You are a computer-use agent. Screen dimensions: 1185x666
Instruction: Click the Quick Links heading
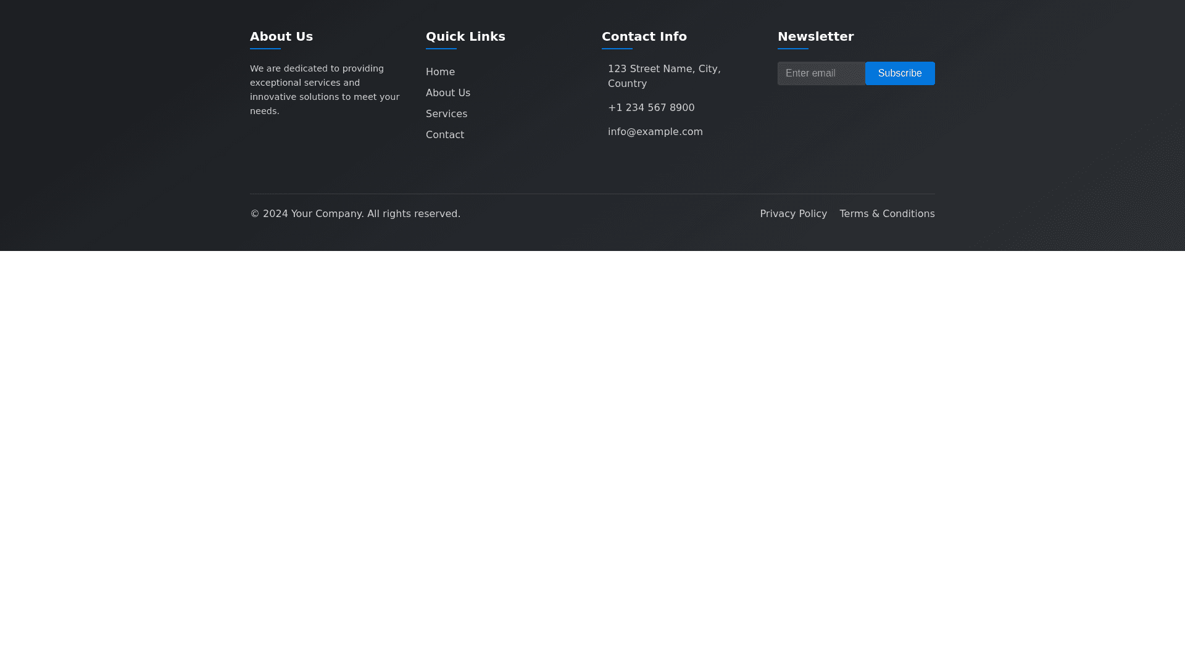pyautogui.click(x=465, y=36)
